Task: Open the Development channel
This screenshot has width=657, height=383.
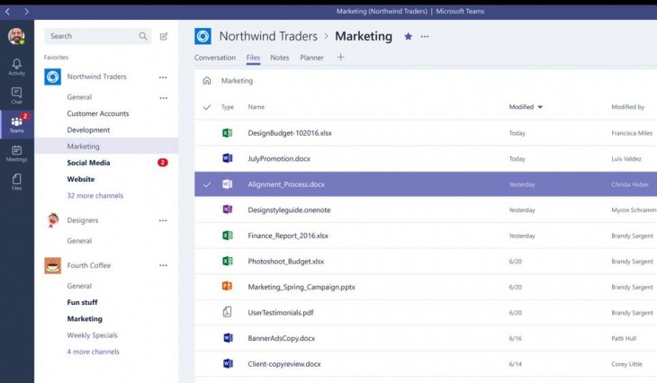Action: click(x=88, y=129)
